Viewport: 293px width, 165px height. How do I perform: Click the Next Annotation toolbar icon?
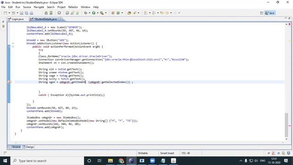tap(146, 13)
